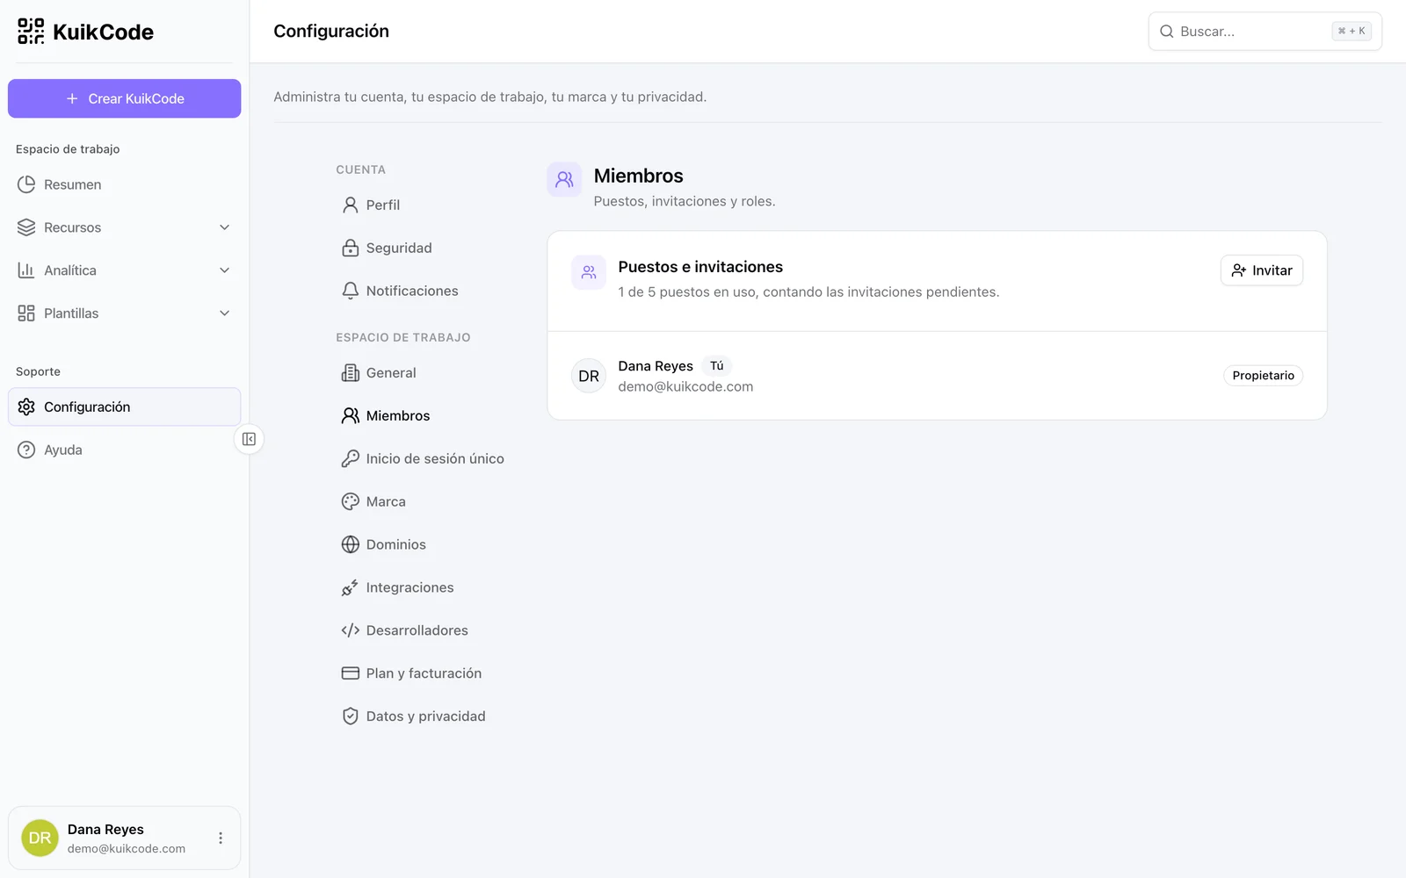Click the demo@kuikcode.com email in member row
The image size is (1406, 878).
[x=685, y=386]
